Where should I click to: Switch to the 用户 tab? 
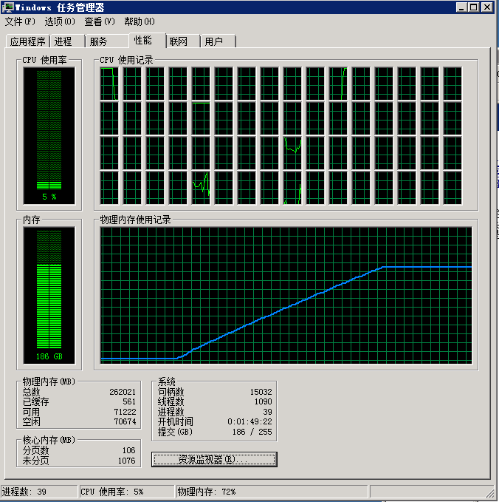(218, 41)
